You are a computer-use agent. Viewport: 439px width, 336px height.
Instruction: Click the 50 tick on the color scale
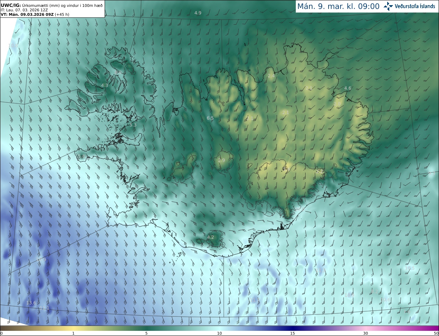[436, 333]
